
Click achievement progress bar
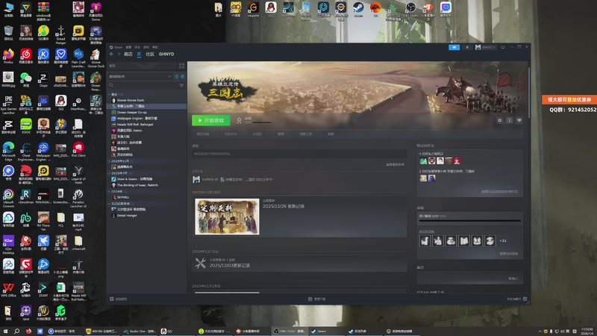[470, 220]
